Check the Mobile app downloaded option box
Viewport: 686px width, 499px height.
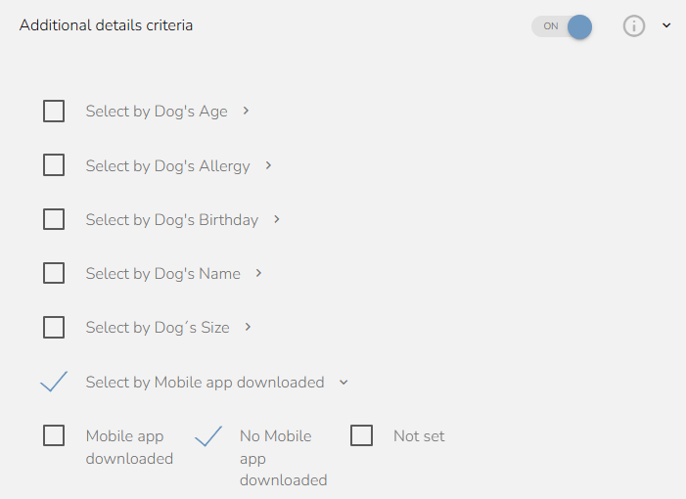(54, 435)
